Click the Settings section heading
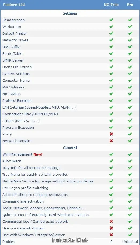The height and width of the screenshot is (245, 140). (70, 13)
